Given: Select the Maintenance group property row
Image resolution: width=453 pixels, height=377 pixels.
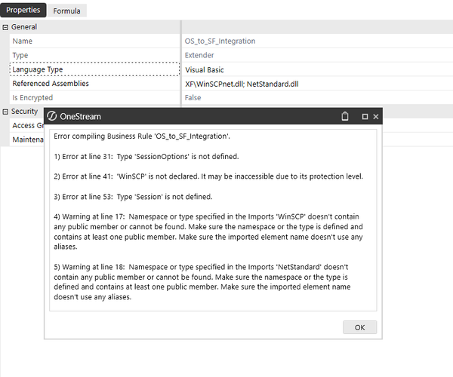Looking at the screenshot, I should click(x=27, y=139).
